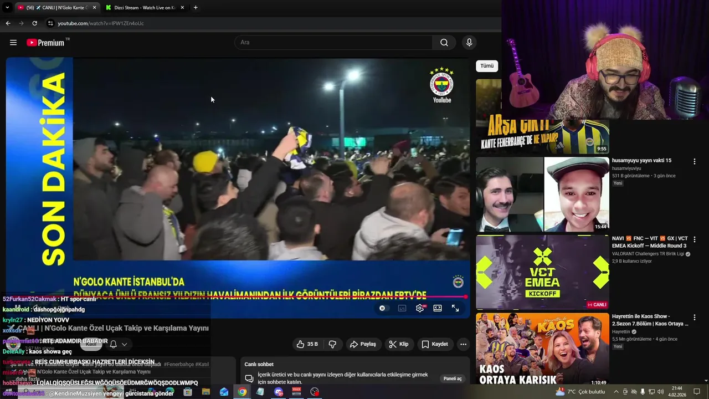Open the YouTube hamburger guide menu
This screenshot has width=709, height=399.
point(13,43)
